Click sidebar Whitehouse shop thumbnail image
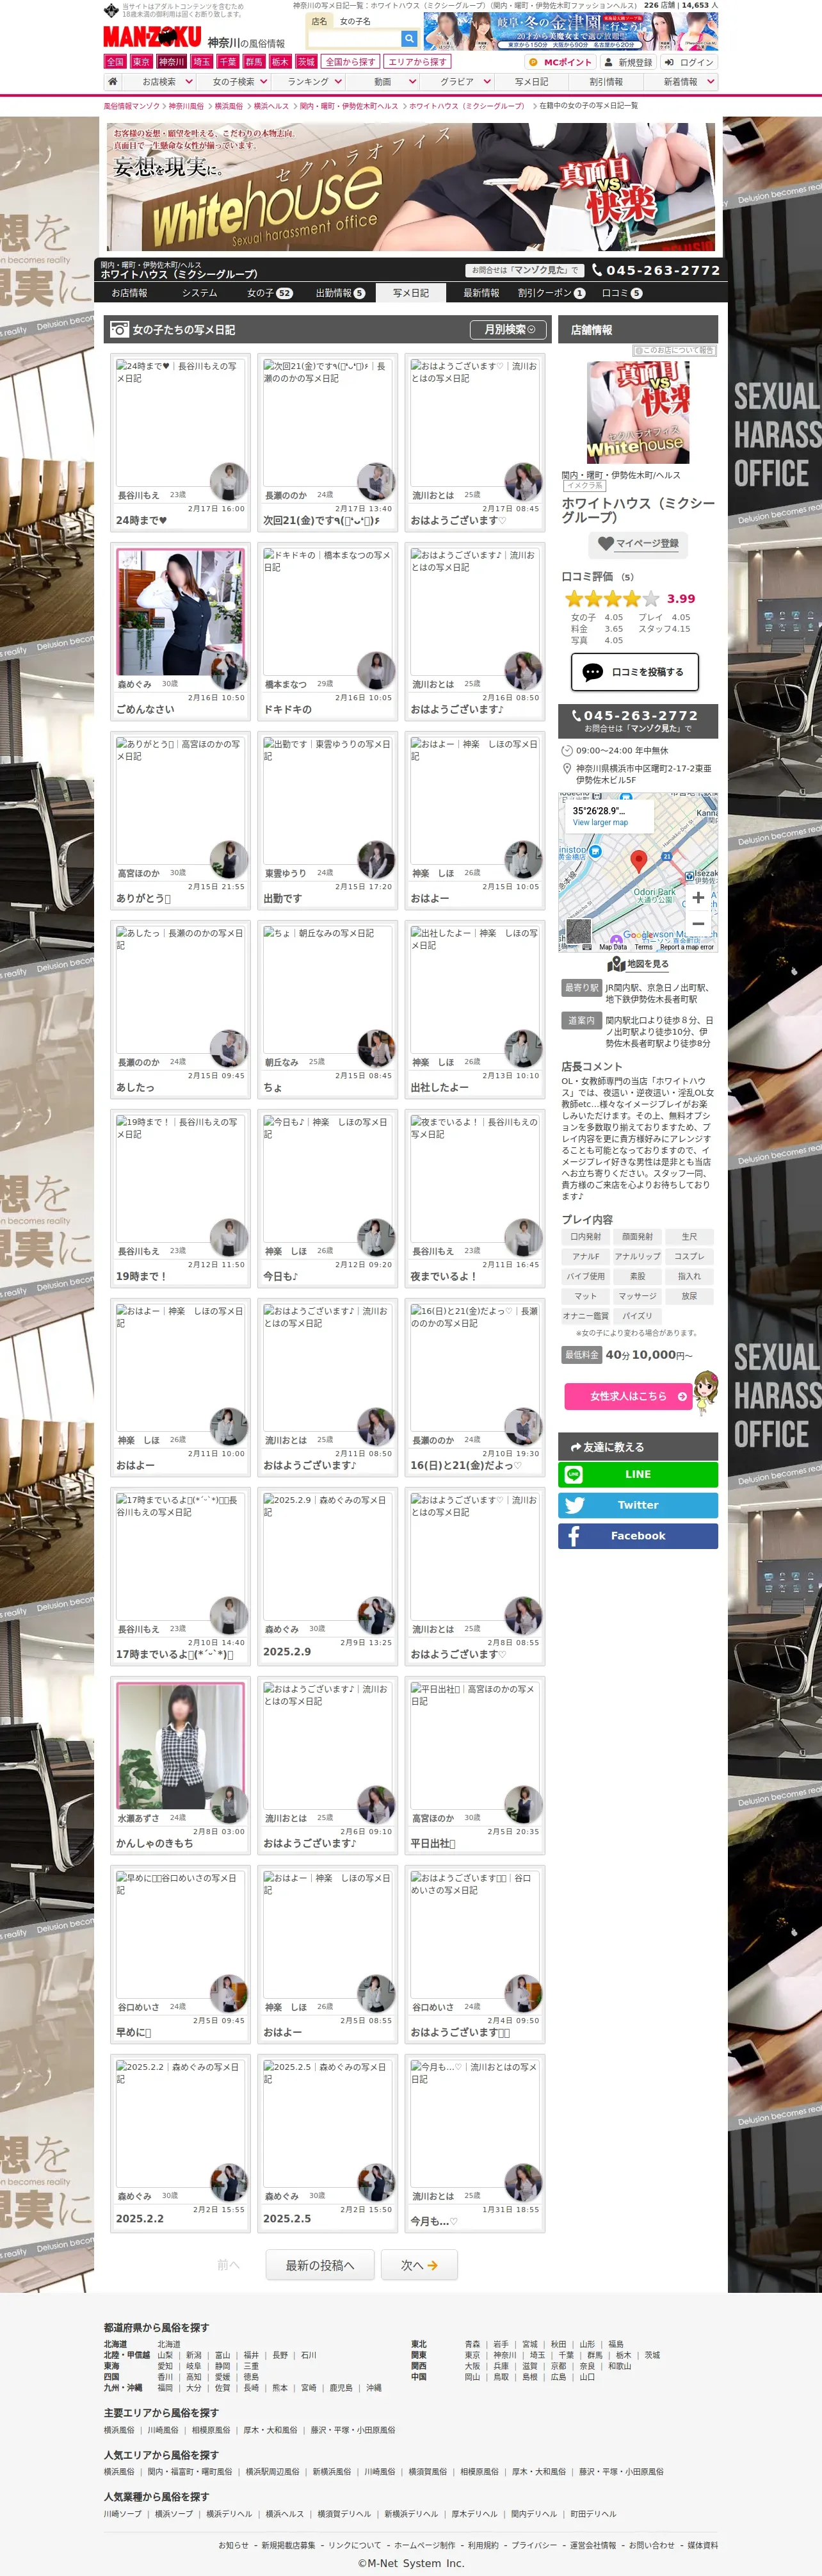 [637, 412]
